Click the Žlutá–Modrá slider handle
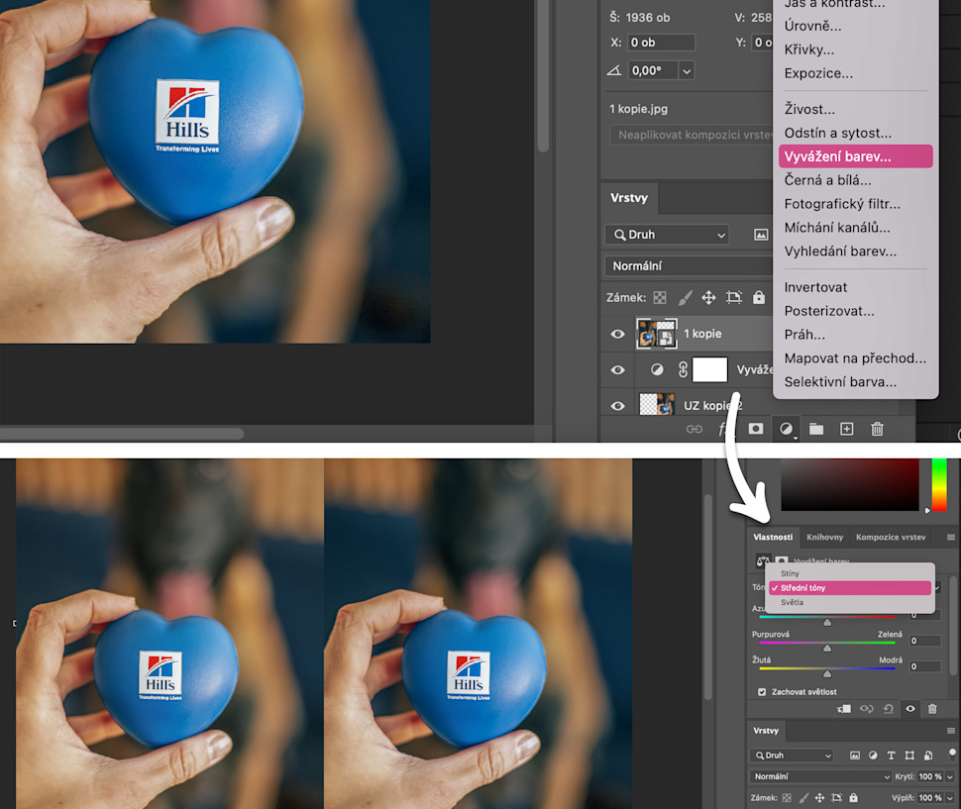This screenshot has height=809, width=961. [827, 673]
